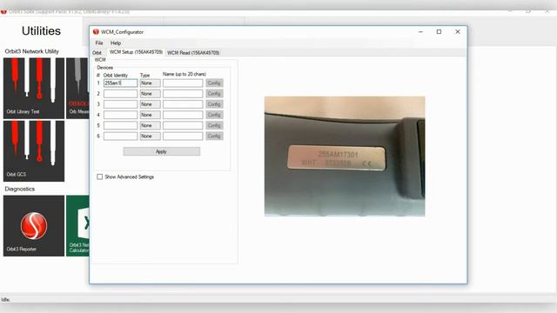Image resolution: width=557 pixels, height=313 pixels.
Task: Open the Help menu
Action: pos(116,43)
